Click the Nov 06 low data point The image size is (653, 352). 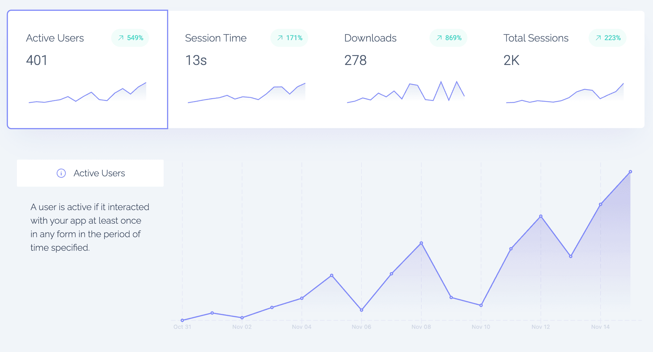coord(362,310)
